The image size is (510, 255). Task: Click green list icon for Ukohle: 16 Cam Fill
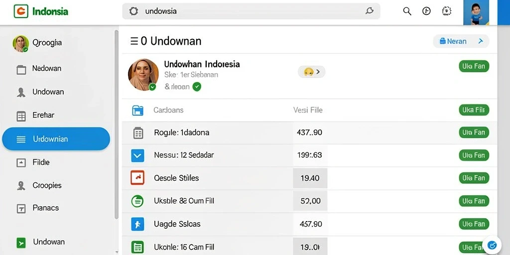click(x=137, y=247)
